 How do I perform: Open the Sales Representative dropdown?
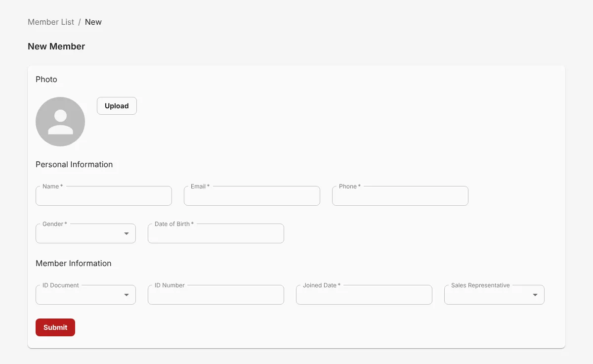(494, 295)
